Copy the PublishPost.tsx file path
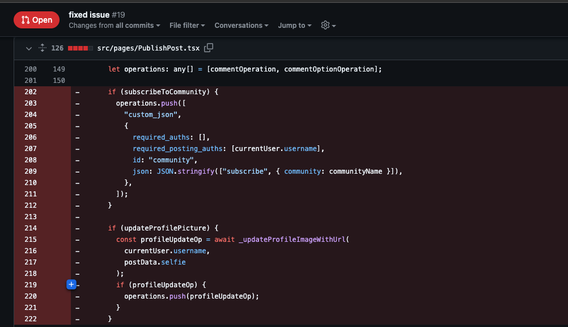The width and height of the screenshot is (568, 327). (209, 48)
